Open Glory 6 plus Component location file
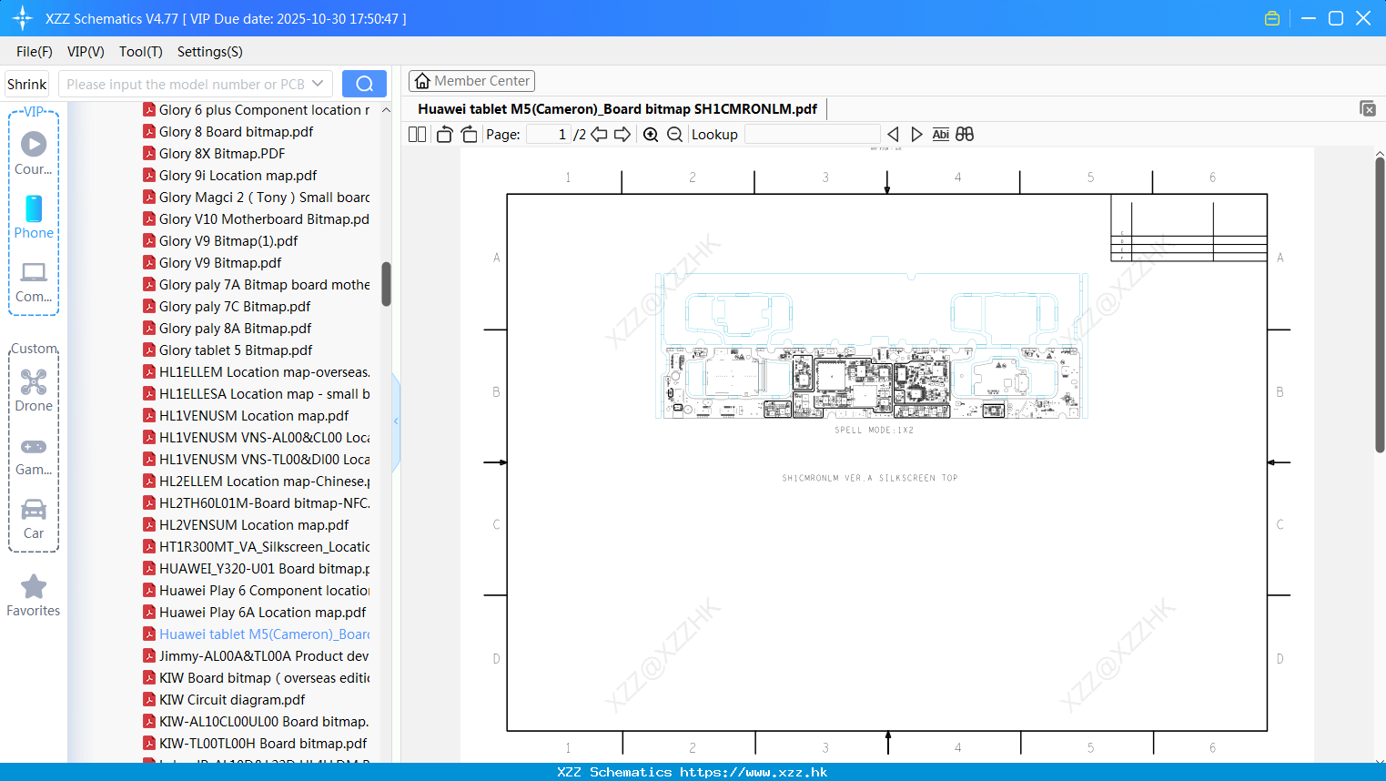 [x=256, y=110]
